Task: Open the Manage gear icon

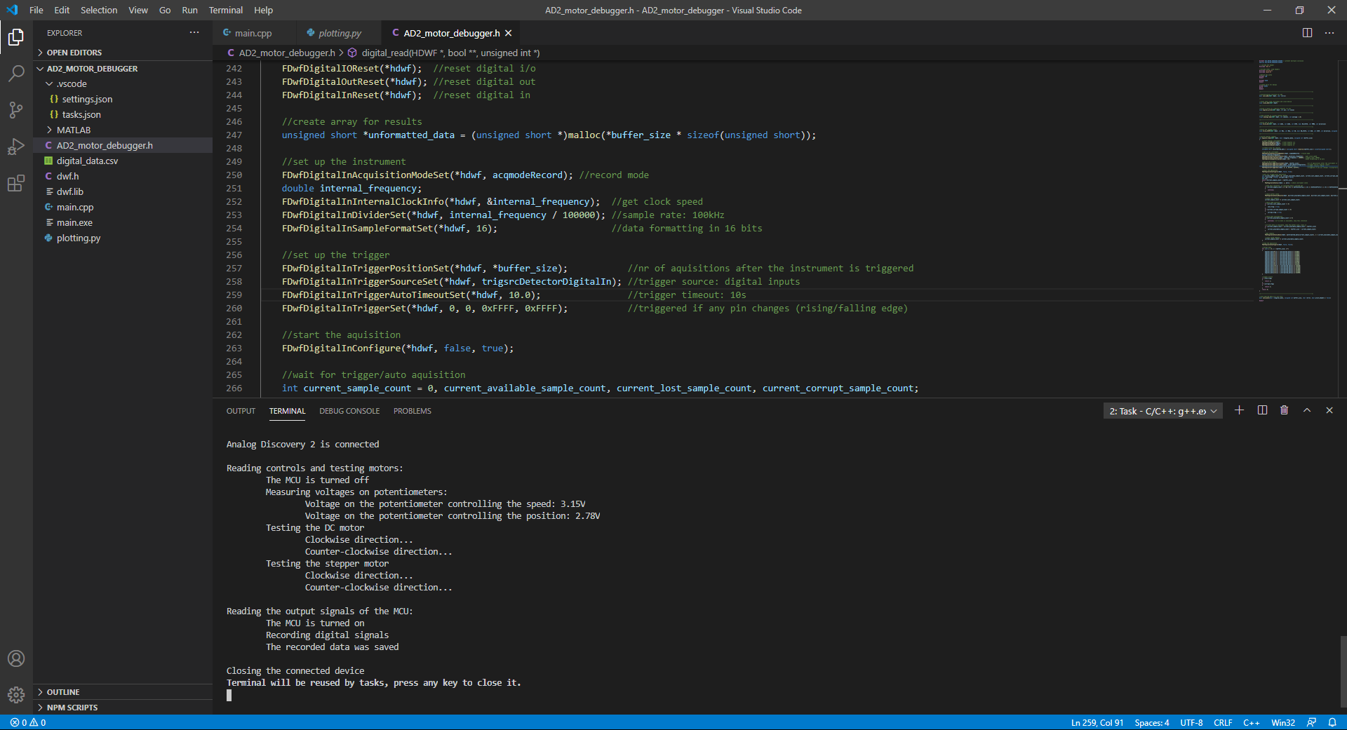Action: coord(16,695)
